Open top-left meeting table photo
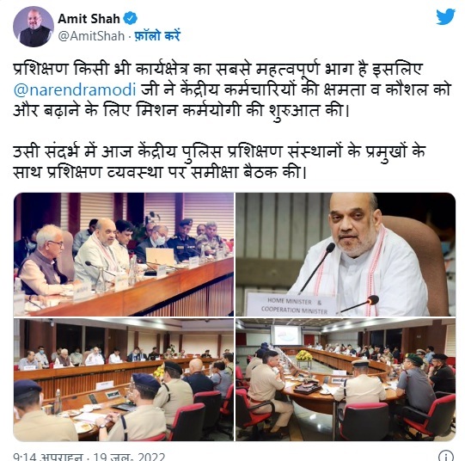The image size is (465, 461). pyautogui.click(x=124, y=255)
